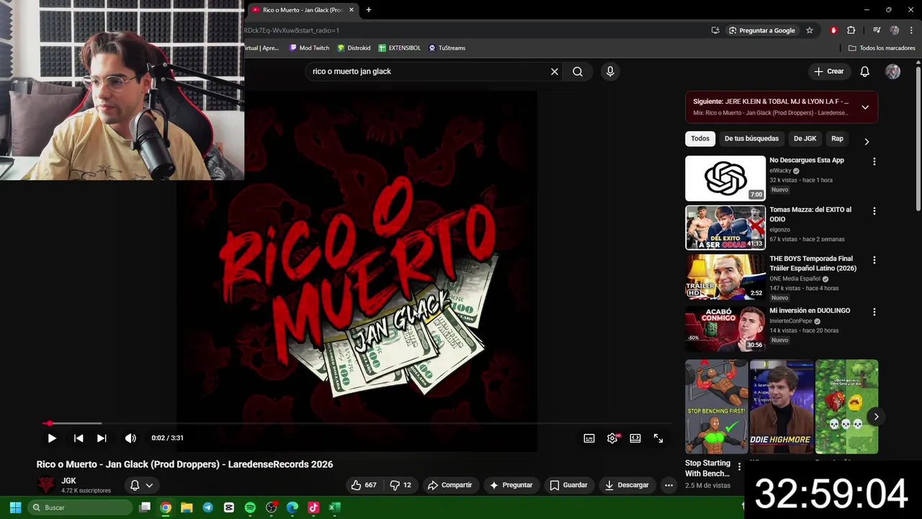Like the video with 667 likes
922x519 pixels.
pos(364,485)
